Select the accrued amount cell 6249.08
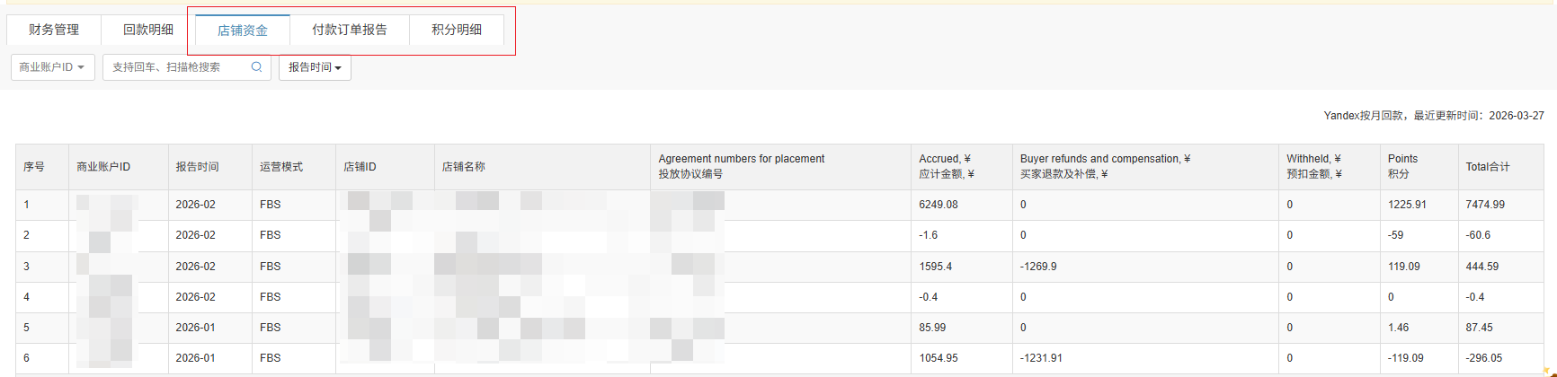Image resolution: width=1557 pixels, height=377 pixels. 939,205
